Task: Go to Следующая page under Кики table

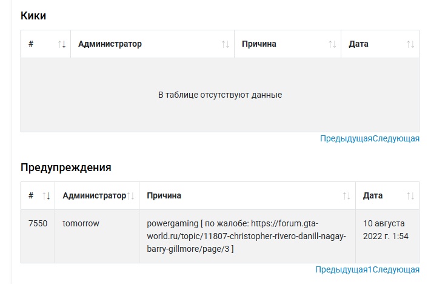Action: 396,138
